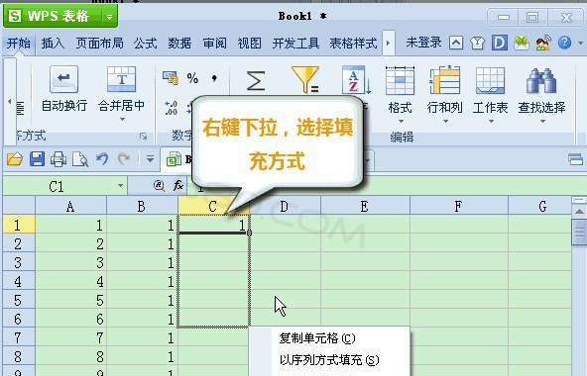Open the Name Box dropdown showing C1
The height and width of the screenshot is (376, 587).
point(121,185)
